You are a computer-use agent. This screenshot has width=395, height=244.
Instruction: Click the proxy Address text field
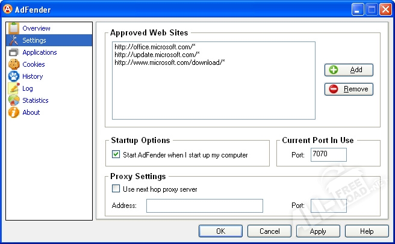tap(204, 206)
